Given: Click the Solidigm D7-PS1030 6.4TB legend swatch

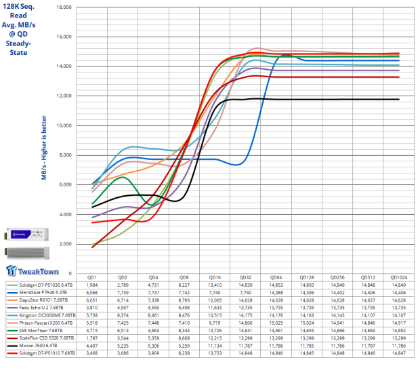Looking at the screenshot, I should [x=12, y=285].
